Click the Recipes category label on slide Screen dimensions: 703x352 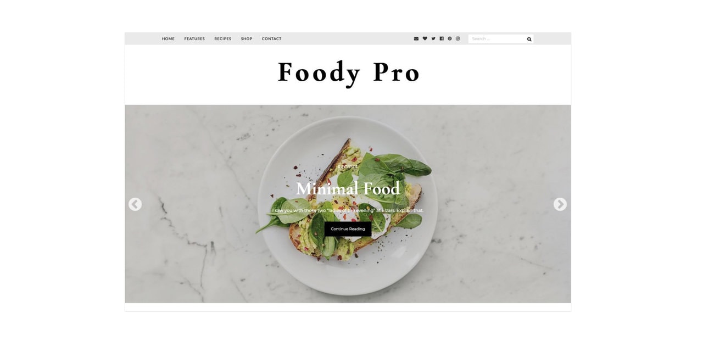click(x=348, y=167)
